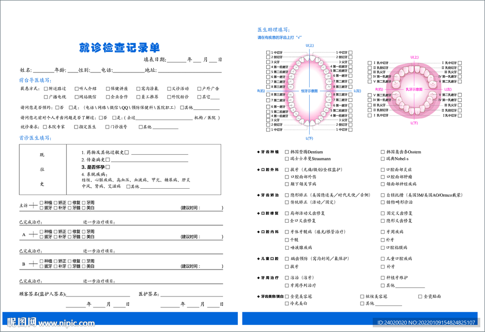Click the 姓名 blank line

coord(44,71)
